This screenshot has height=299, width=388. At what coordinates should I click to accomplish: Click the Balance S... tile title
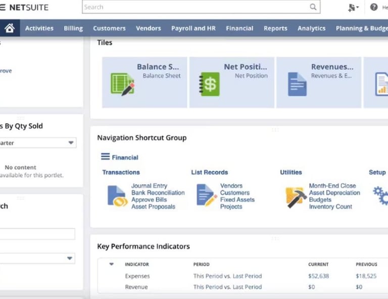coord(158,67)
